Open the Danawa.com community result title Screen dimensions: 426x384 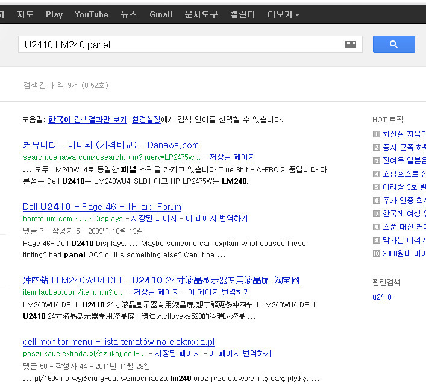tap(111, 145)
